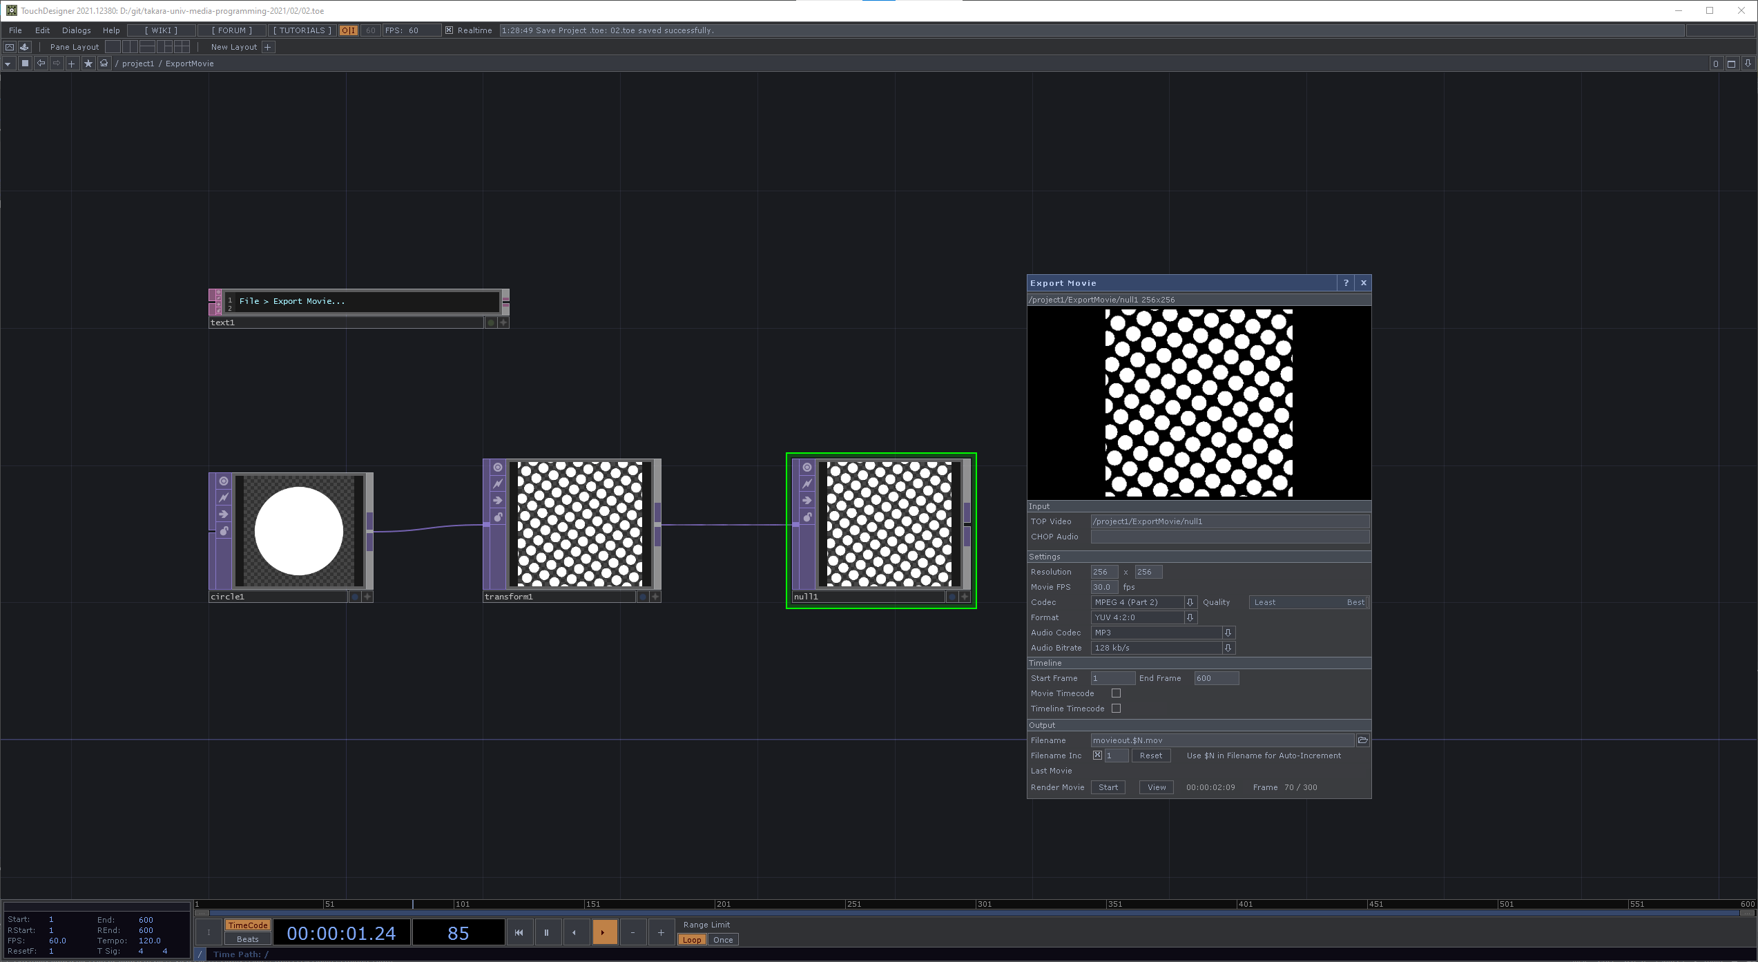Enable Timeline Timecode checkbox
Image resolution: width=1758 pixels, height=962 pixels.
click(1116, 709)
